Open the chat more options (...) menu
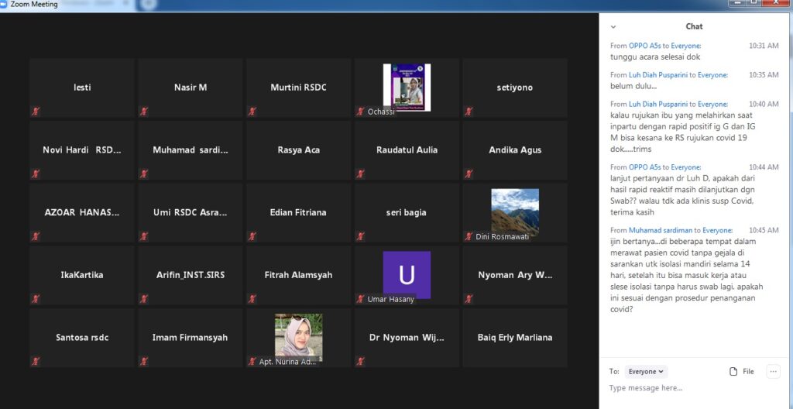 click(773, 372)
